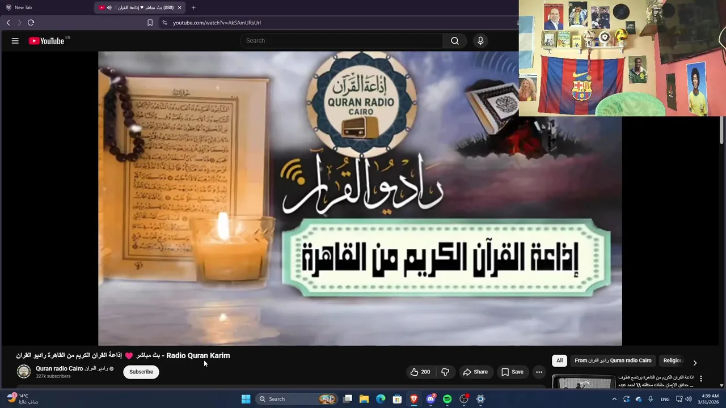This screenshot has height=408, width=726.
Task: Open File Explorer from the taskbar
Action: click(x=364, y=399)
